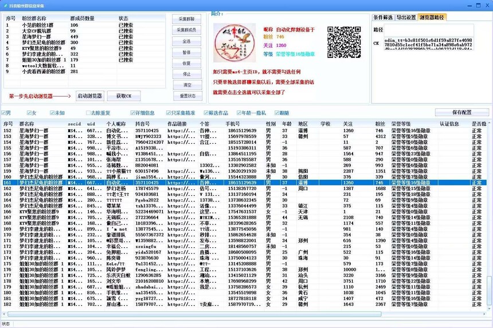This screenshot has height=328, width=493.
Task: Sort by 群成员数量 column header
Action: click(83, 18)
